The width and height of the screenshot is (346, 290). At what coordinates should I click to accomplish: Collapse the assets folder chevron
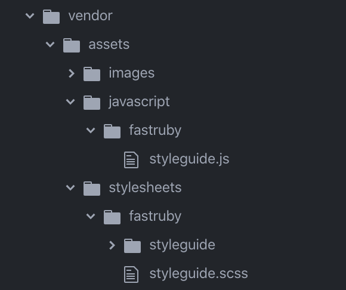click(50, 45)
